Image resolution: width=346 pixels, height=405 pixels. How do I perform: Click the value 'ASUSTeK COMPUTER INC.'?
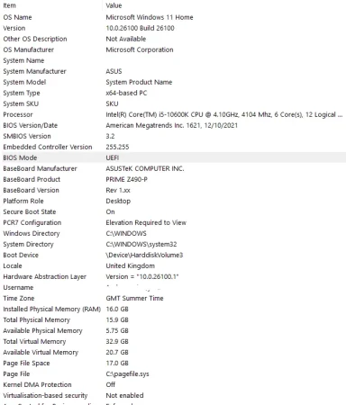point(145,168)
